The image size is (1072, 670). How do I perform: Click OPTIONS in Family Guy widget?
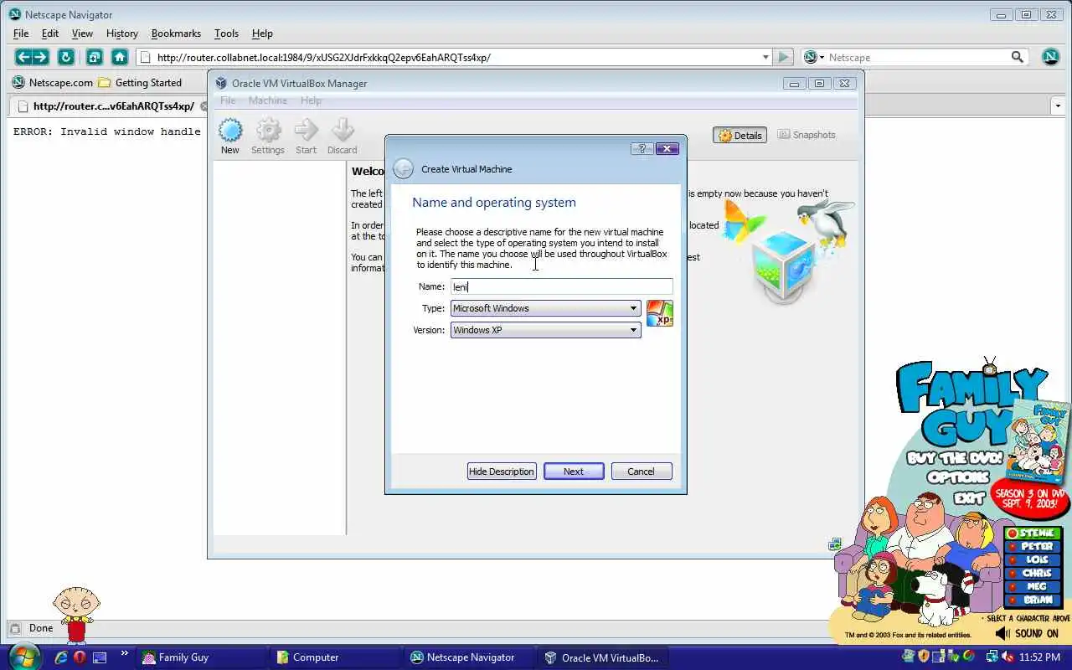point(959,478)
